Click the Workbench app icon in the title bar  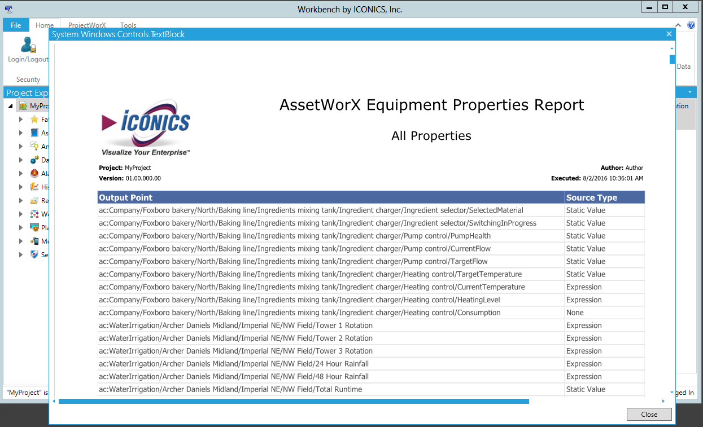pyautogui.click(x=9, y=9)
